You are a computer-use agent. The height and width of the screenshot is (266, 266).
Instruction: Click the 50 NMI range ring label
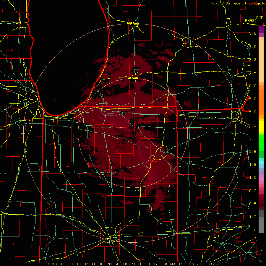point(133,78)
